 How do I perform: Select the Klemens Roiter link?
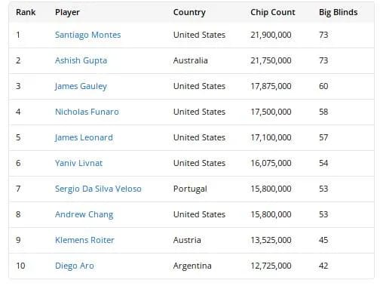tap(84, 240)
